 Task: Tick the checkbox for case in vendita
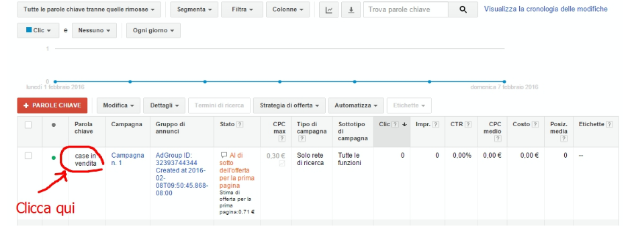tap(28, 156)
